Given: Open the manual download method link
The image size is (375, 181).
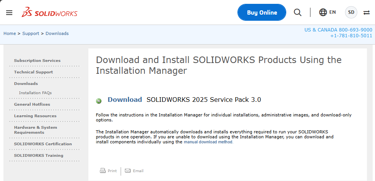Looking at the screenshot, I should 208,142.
